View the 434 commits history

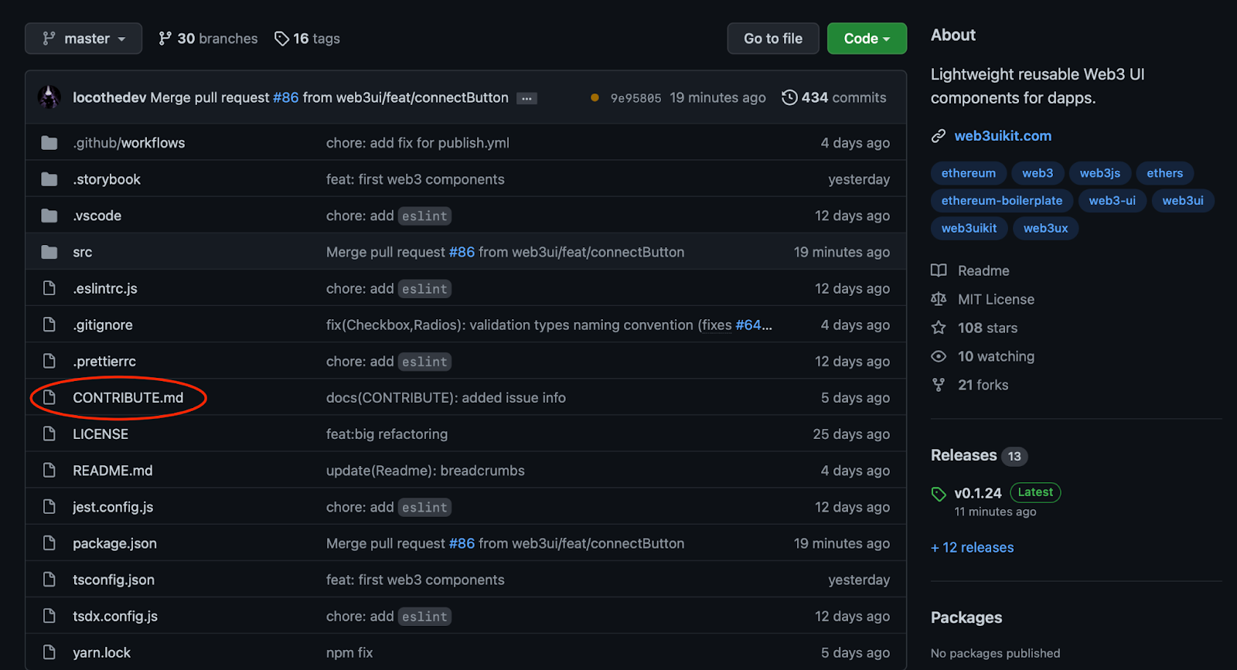pyautogui.click(x=834, y=97)
